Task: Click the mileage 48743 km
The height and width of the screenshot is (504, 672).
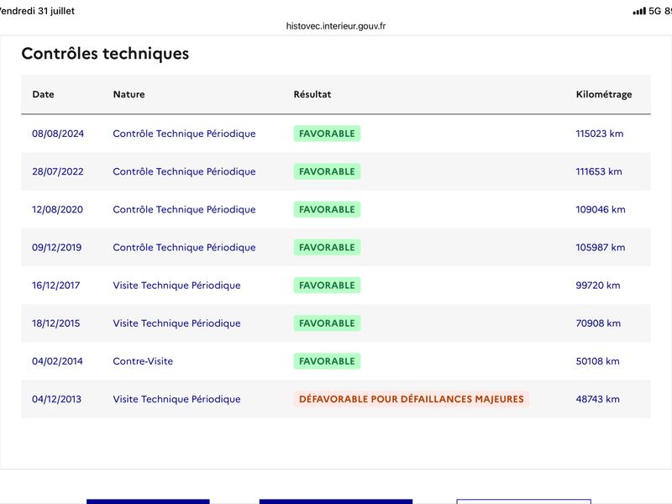Action: pyautogui.click(x=597, y=399)
